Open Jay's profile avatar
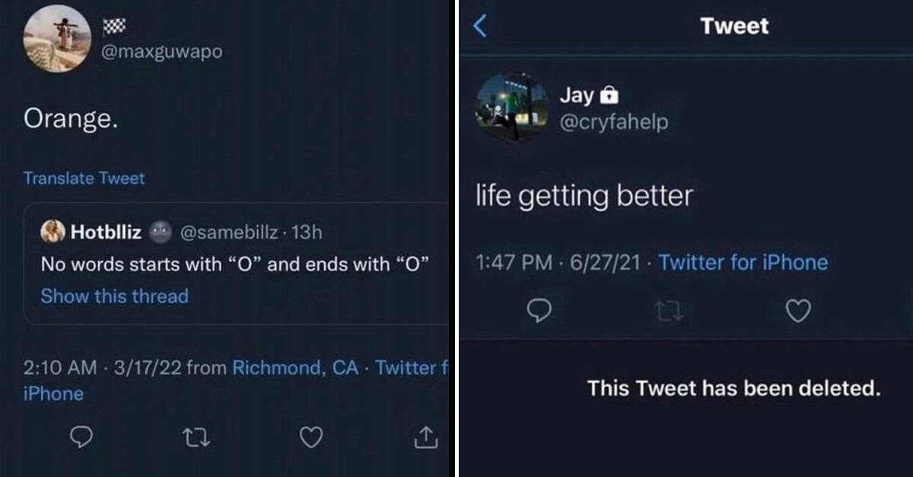Viewport: 913px width, 477px height. click(x=511, y=108)
